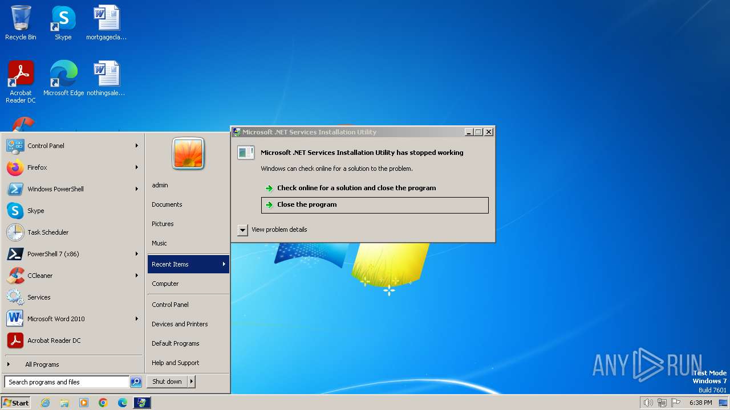Open CCleaner from Start menu
Image resolution: width=730 pixels, height=410 pixels.
(72, 276)
